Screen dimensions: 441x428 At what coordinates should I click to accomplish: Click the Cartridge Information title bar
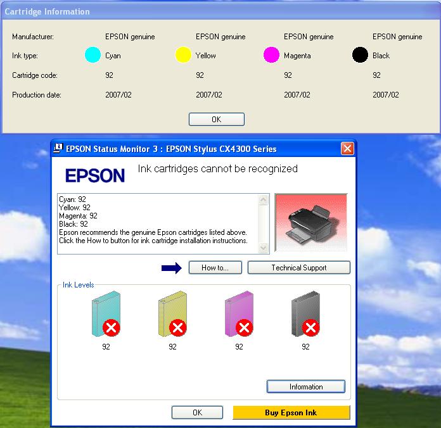[x=220, y=11]
